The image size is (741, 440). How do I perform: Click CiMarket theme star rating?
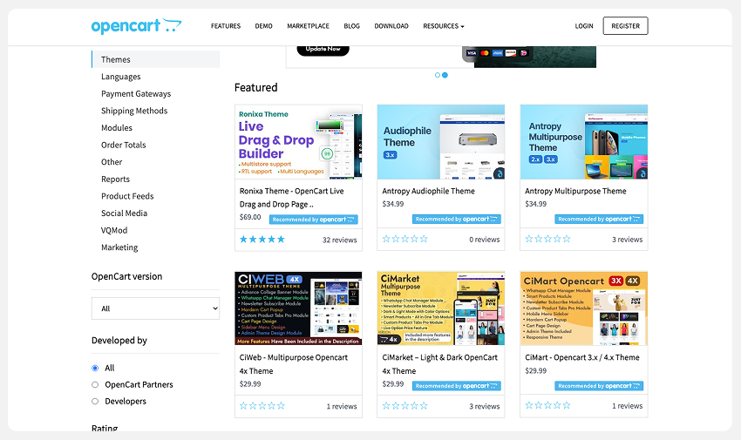click(x=405, y=405)
